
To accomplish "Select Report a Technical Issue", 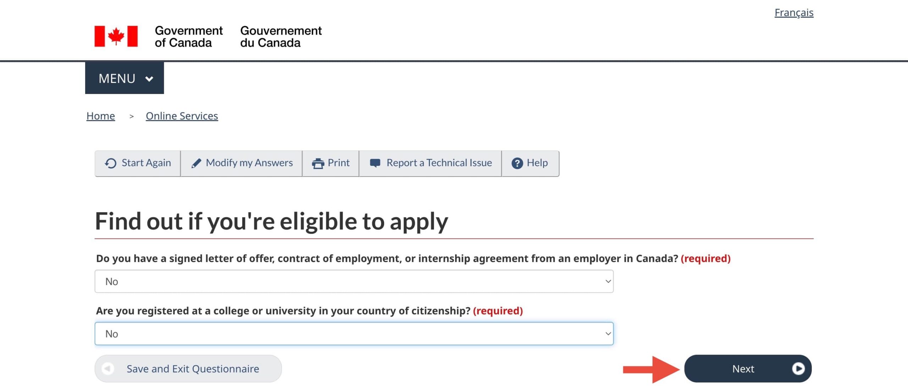I will [x=439, y=163].
